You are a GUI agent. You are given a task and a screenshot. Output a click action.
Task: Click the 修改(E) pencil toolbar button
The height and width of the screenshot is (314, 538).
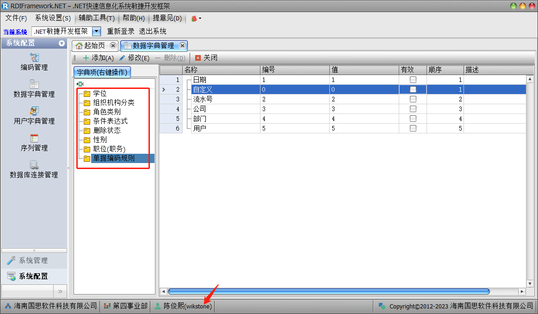tap(134, 58)
